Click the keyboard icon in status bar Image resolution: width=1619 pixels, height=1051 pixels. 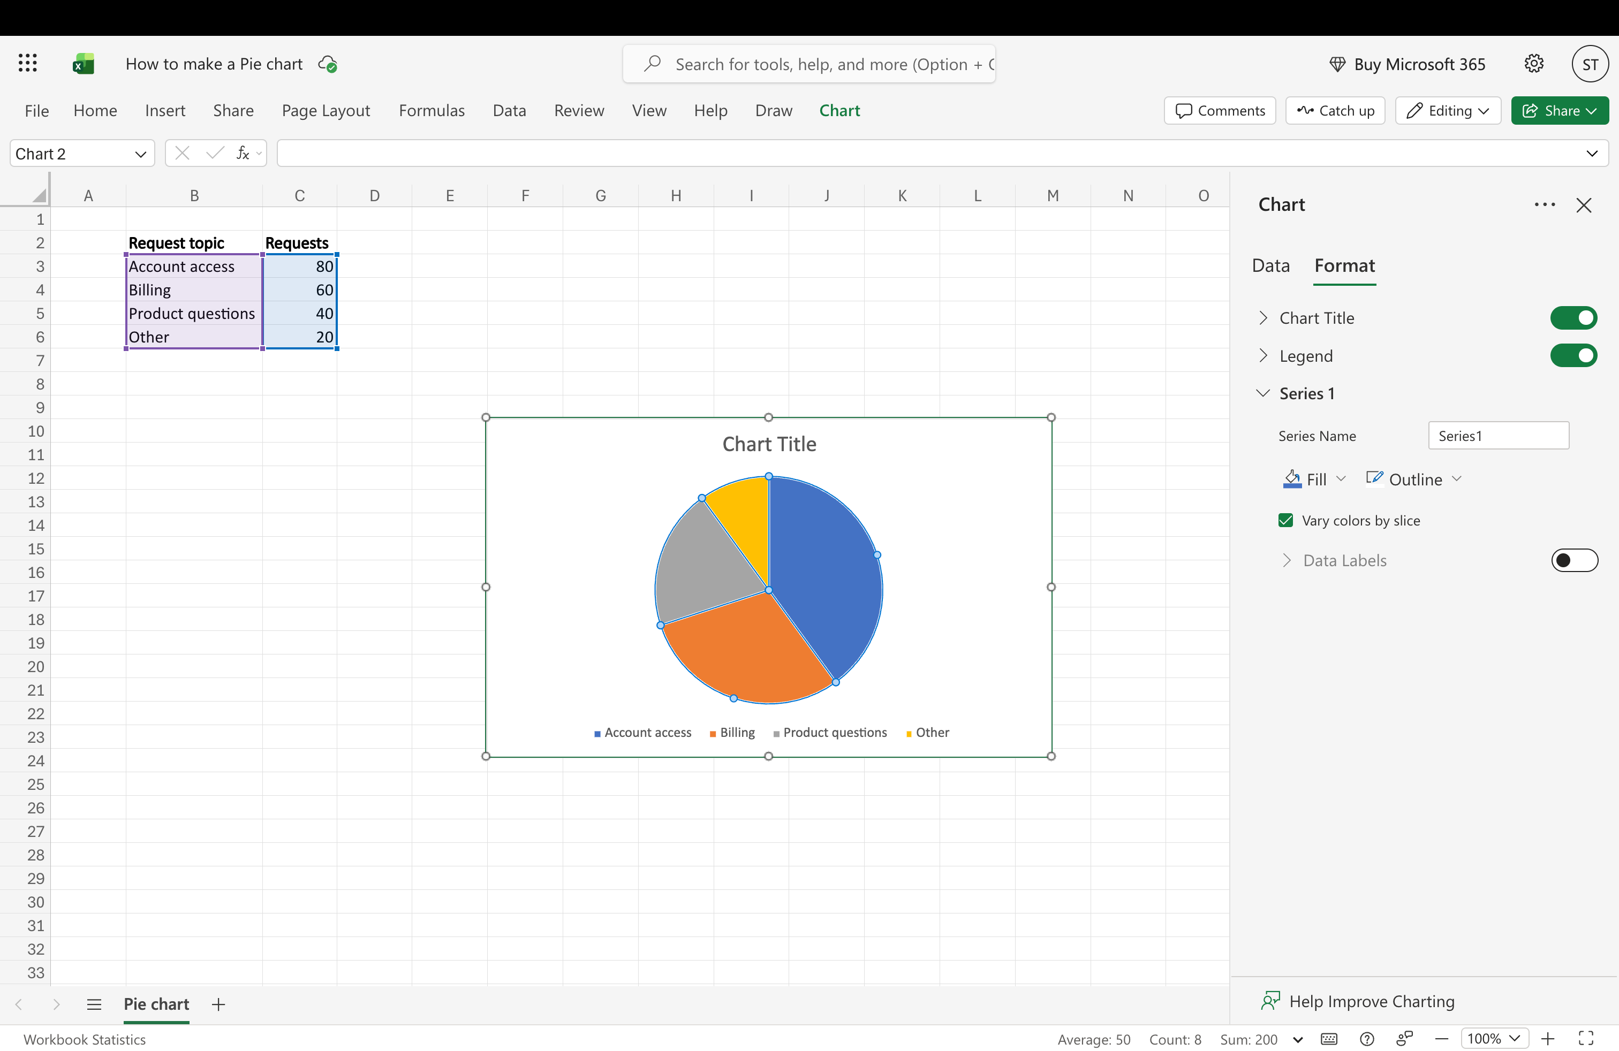tap(1328, 1038)
